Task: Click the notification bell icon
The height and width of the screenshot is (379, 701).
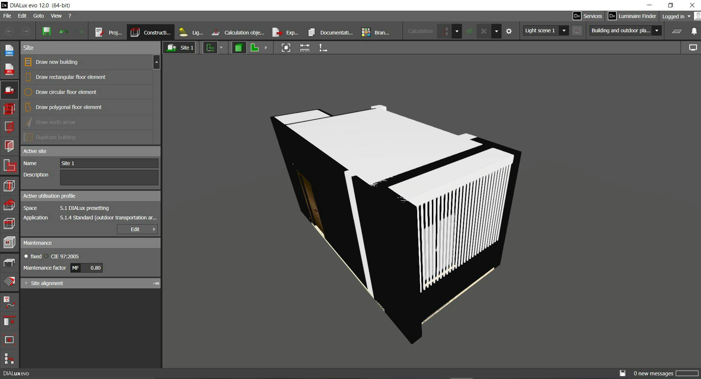Action: [694, 32]
